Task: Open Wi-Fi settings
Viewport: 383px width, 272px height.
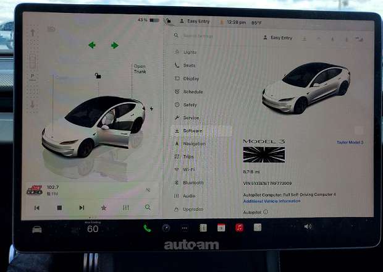Action: point(185,169)
